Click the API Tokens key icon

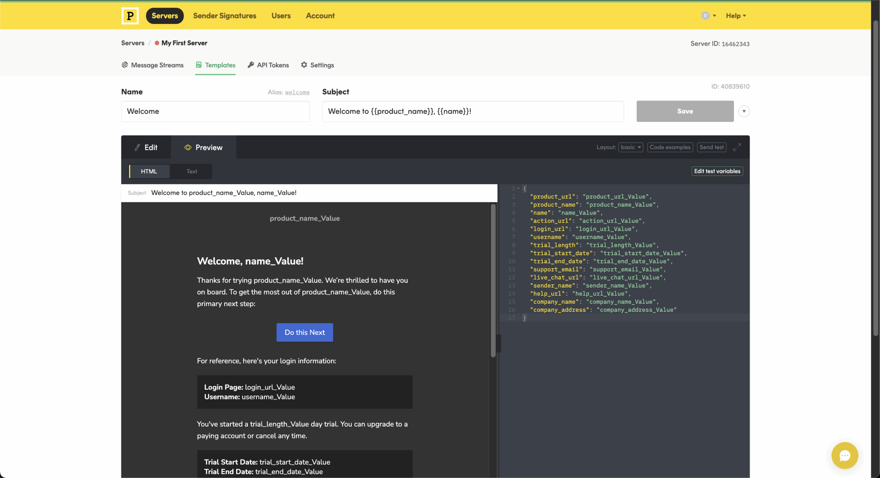(251, 65)
